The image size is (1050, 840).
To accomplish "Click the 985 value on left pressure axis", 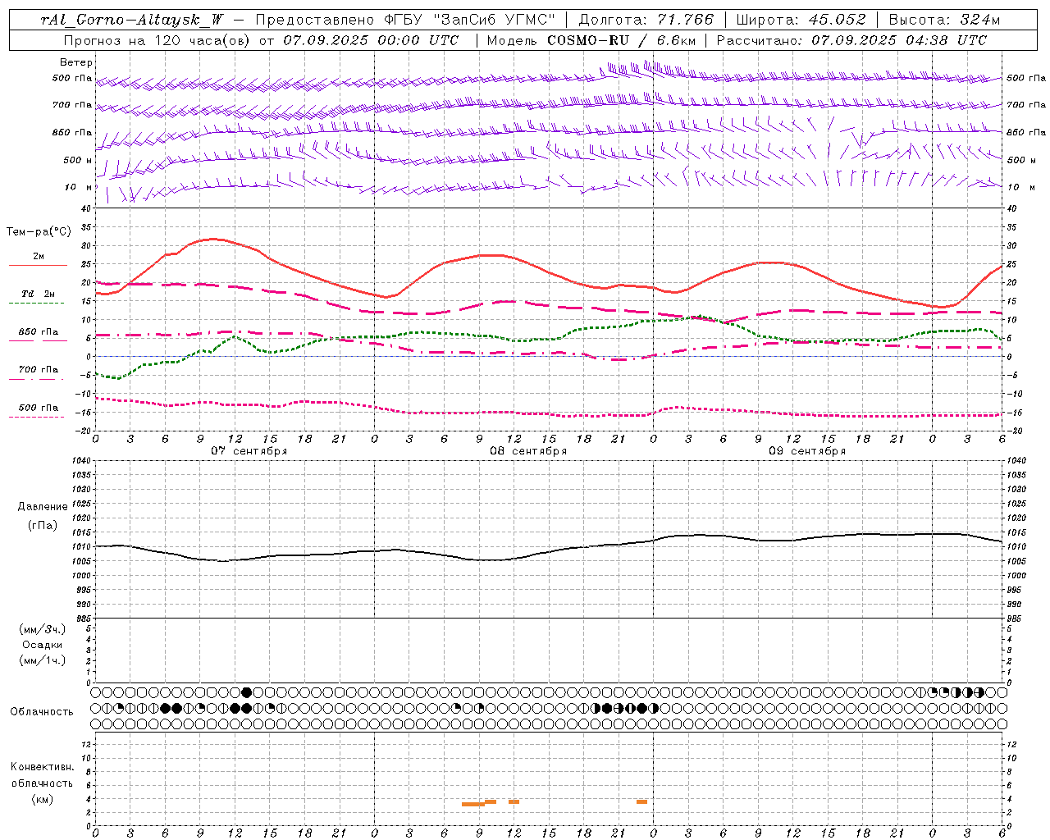I will (x=85, y=619).
